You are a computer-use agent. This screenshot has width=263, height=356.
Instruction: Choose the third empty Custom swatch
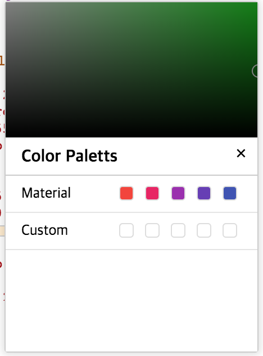click(x=178, y=230)
